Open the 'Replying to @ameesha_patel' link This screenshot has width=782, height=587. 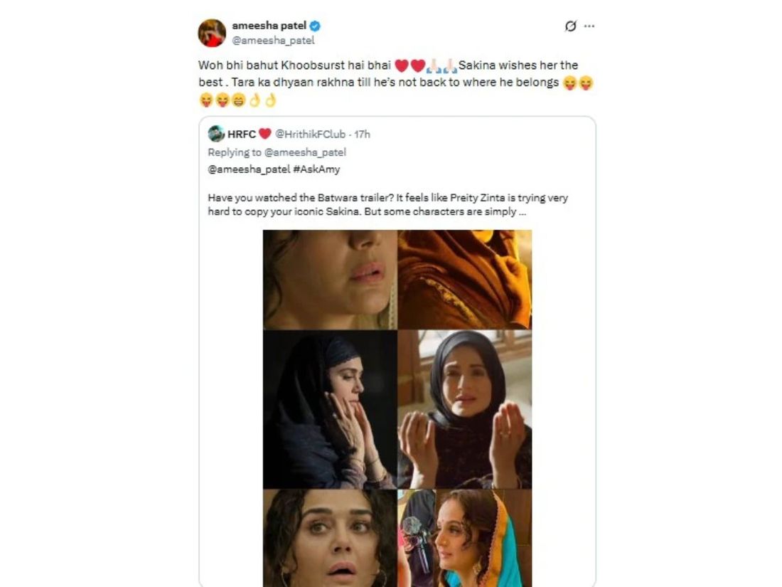tap(277, 152)
